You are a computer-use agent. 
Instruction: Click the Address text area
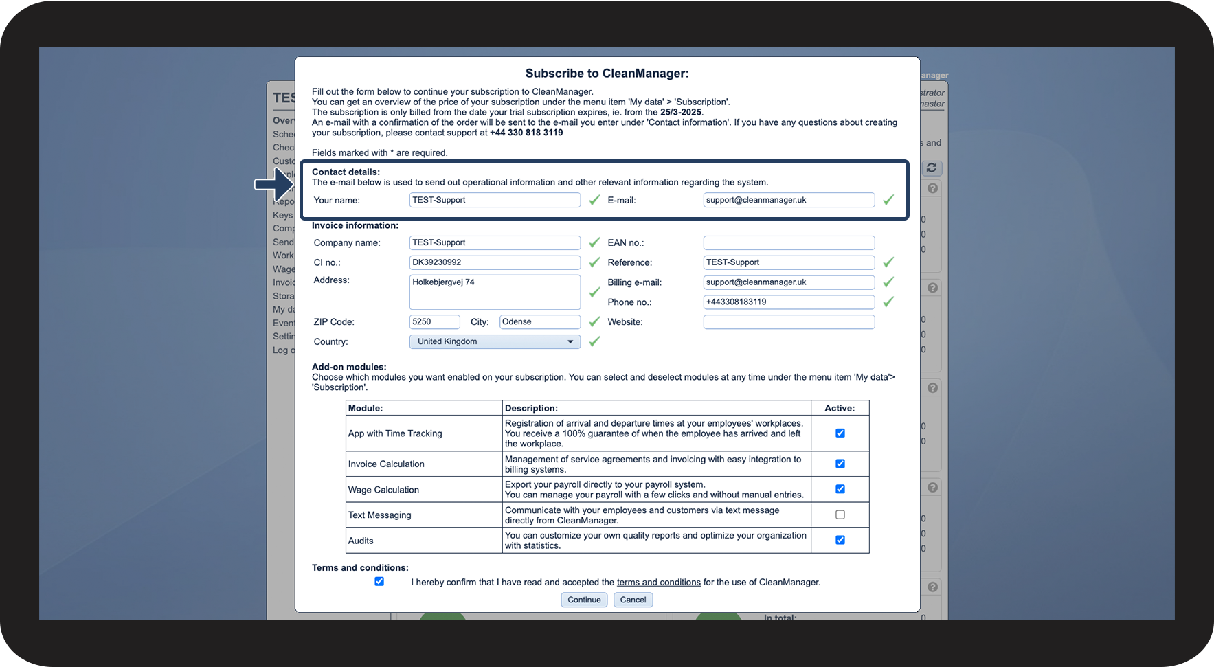(495, 292)
